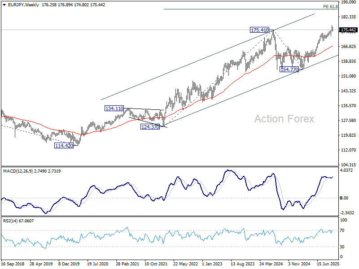Click the 22 May 2022 date label
Viewport: 359px width, 269px height.
(x=185, y=264)
